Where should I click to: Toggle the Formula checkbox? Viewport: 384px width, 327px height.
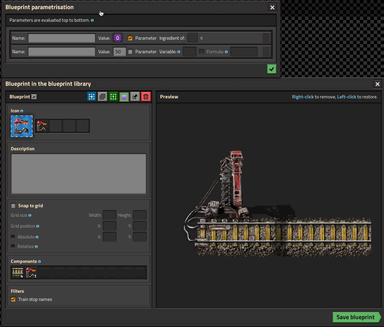(x=201, y=52)
